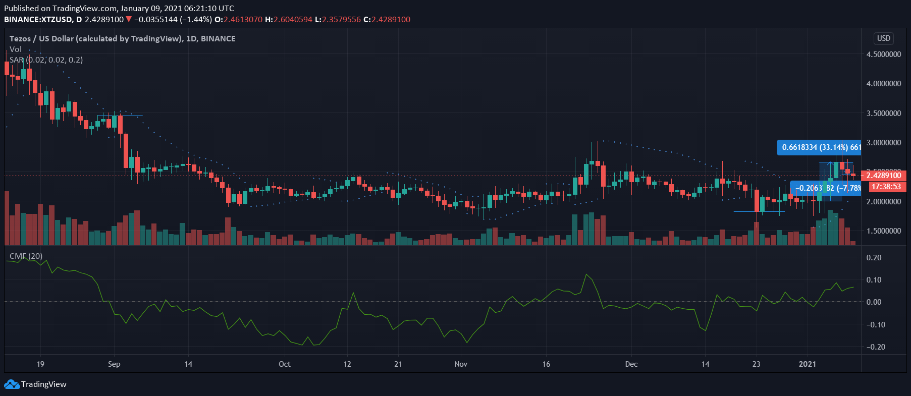Click the red down-triangle change indicator
The height and width of the screenshot is (396, 911).
pos(129,20)
